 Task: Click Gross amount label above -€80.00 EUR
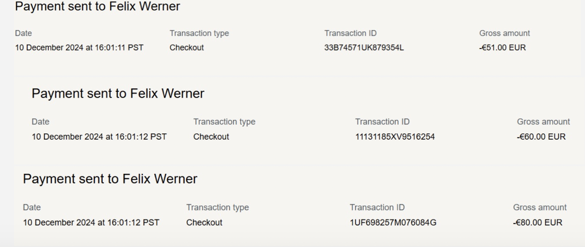(540, 207)
